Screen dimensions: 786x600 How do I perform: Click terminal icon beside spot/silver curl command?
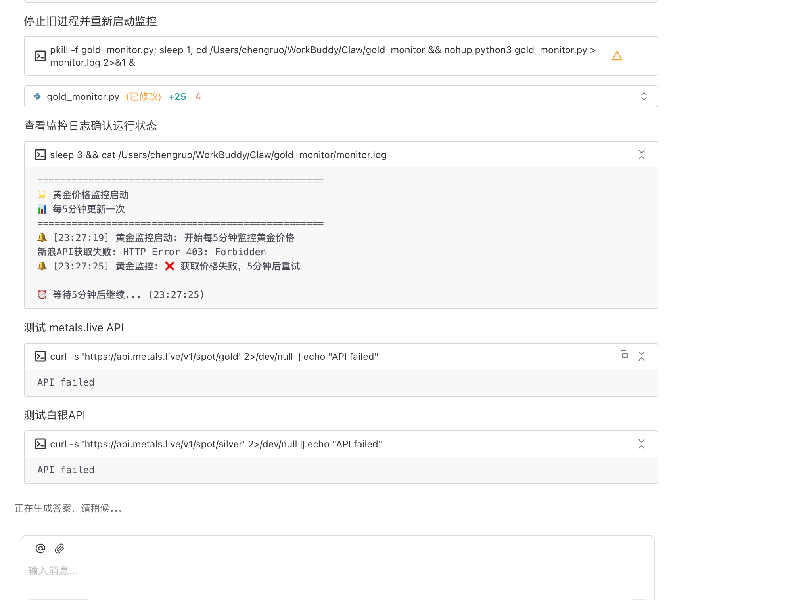coord(40,444)
